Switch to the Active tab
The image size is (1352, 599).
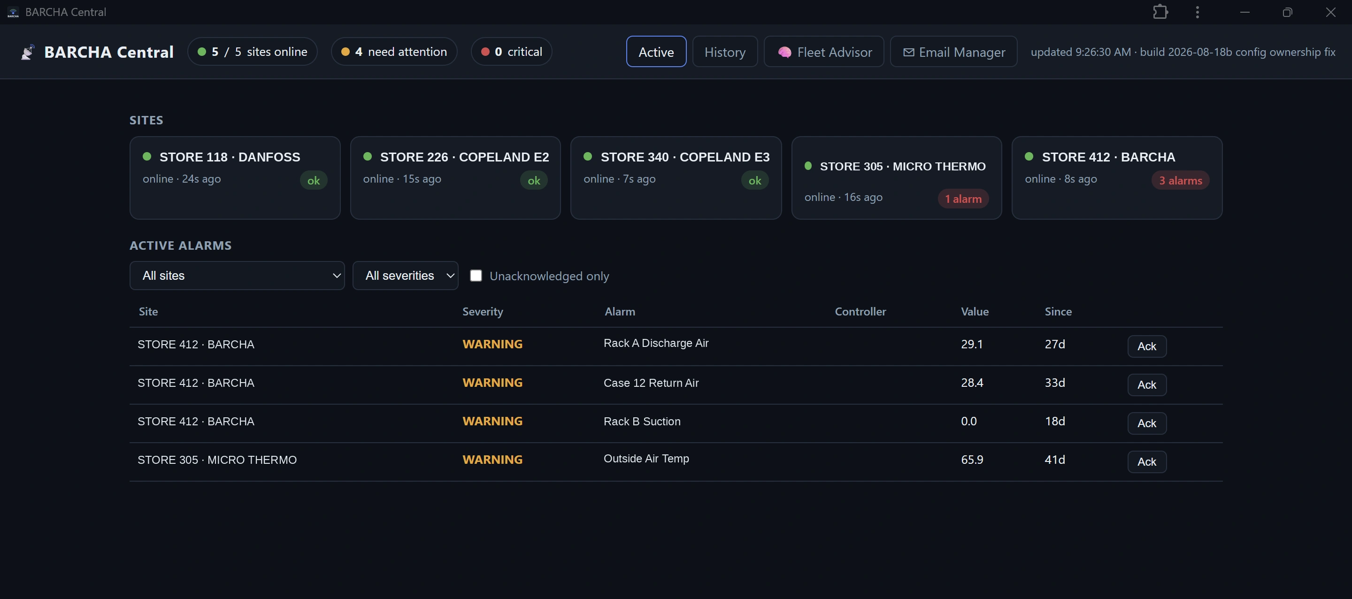pos(656,52)
